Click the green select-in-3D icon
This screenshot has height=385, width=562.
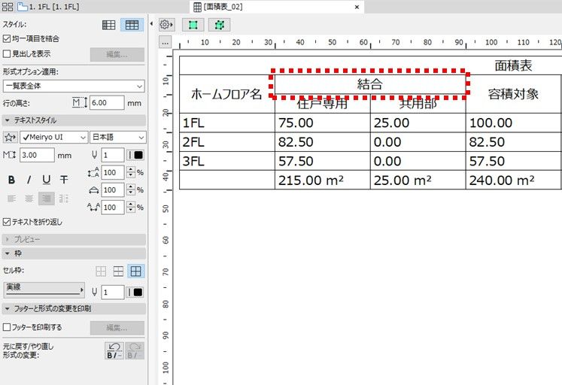(219, 25)
